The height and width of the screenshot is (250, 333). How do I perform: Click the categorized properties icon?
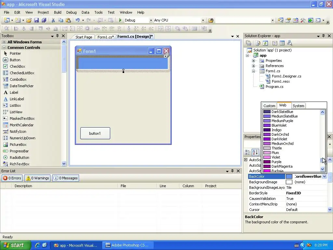[x=248, y=152]
